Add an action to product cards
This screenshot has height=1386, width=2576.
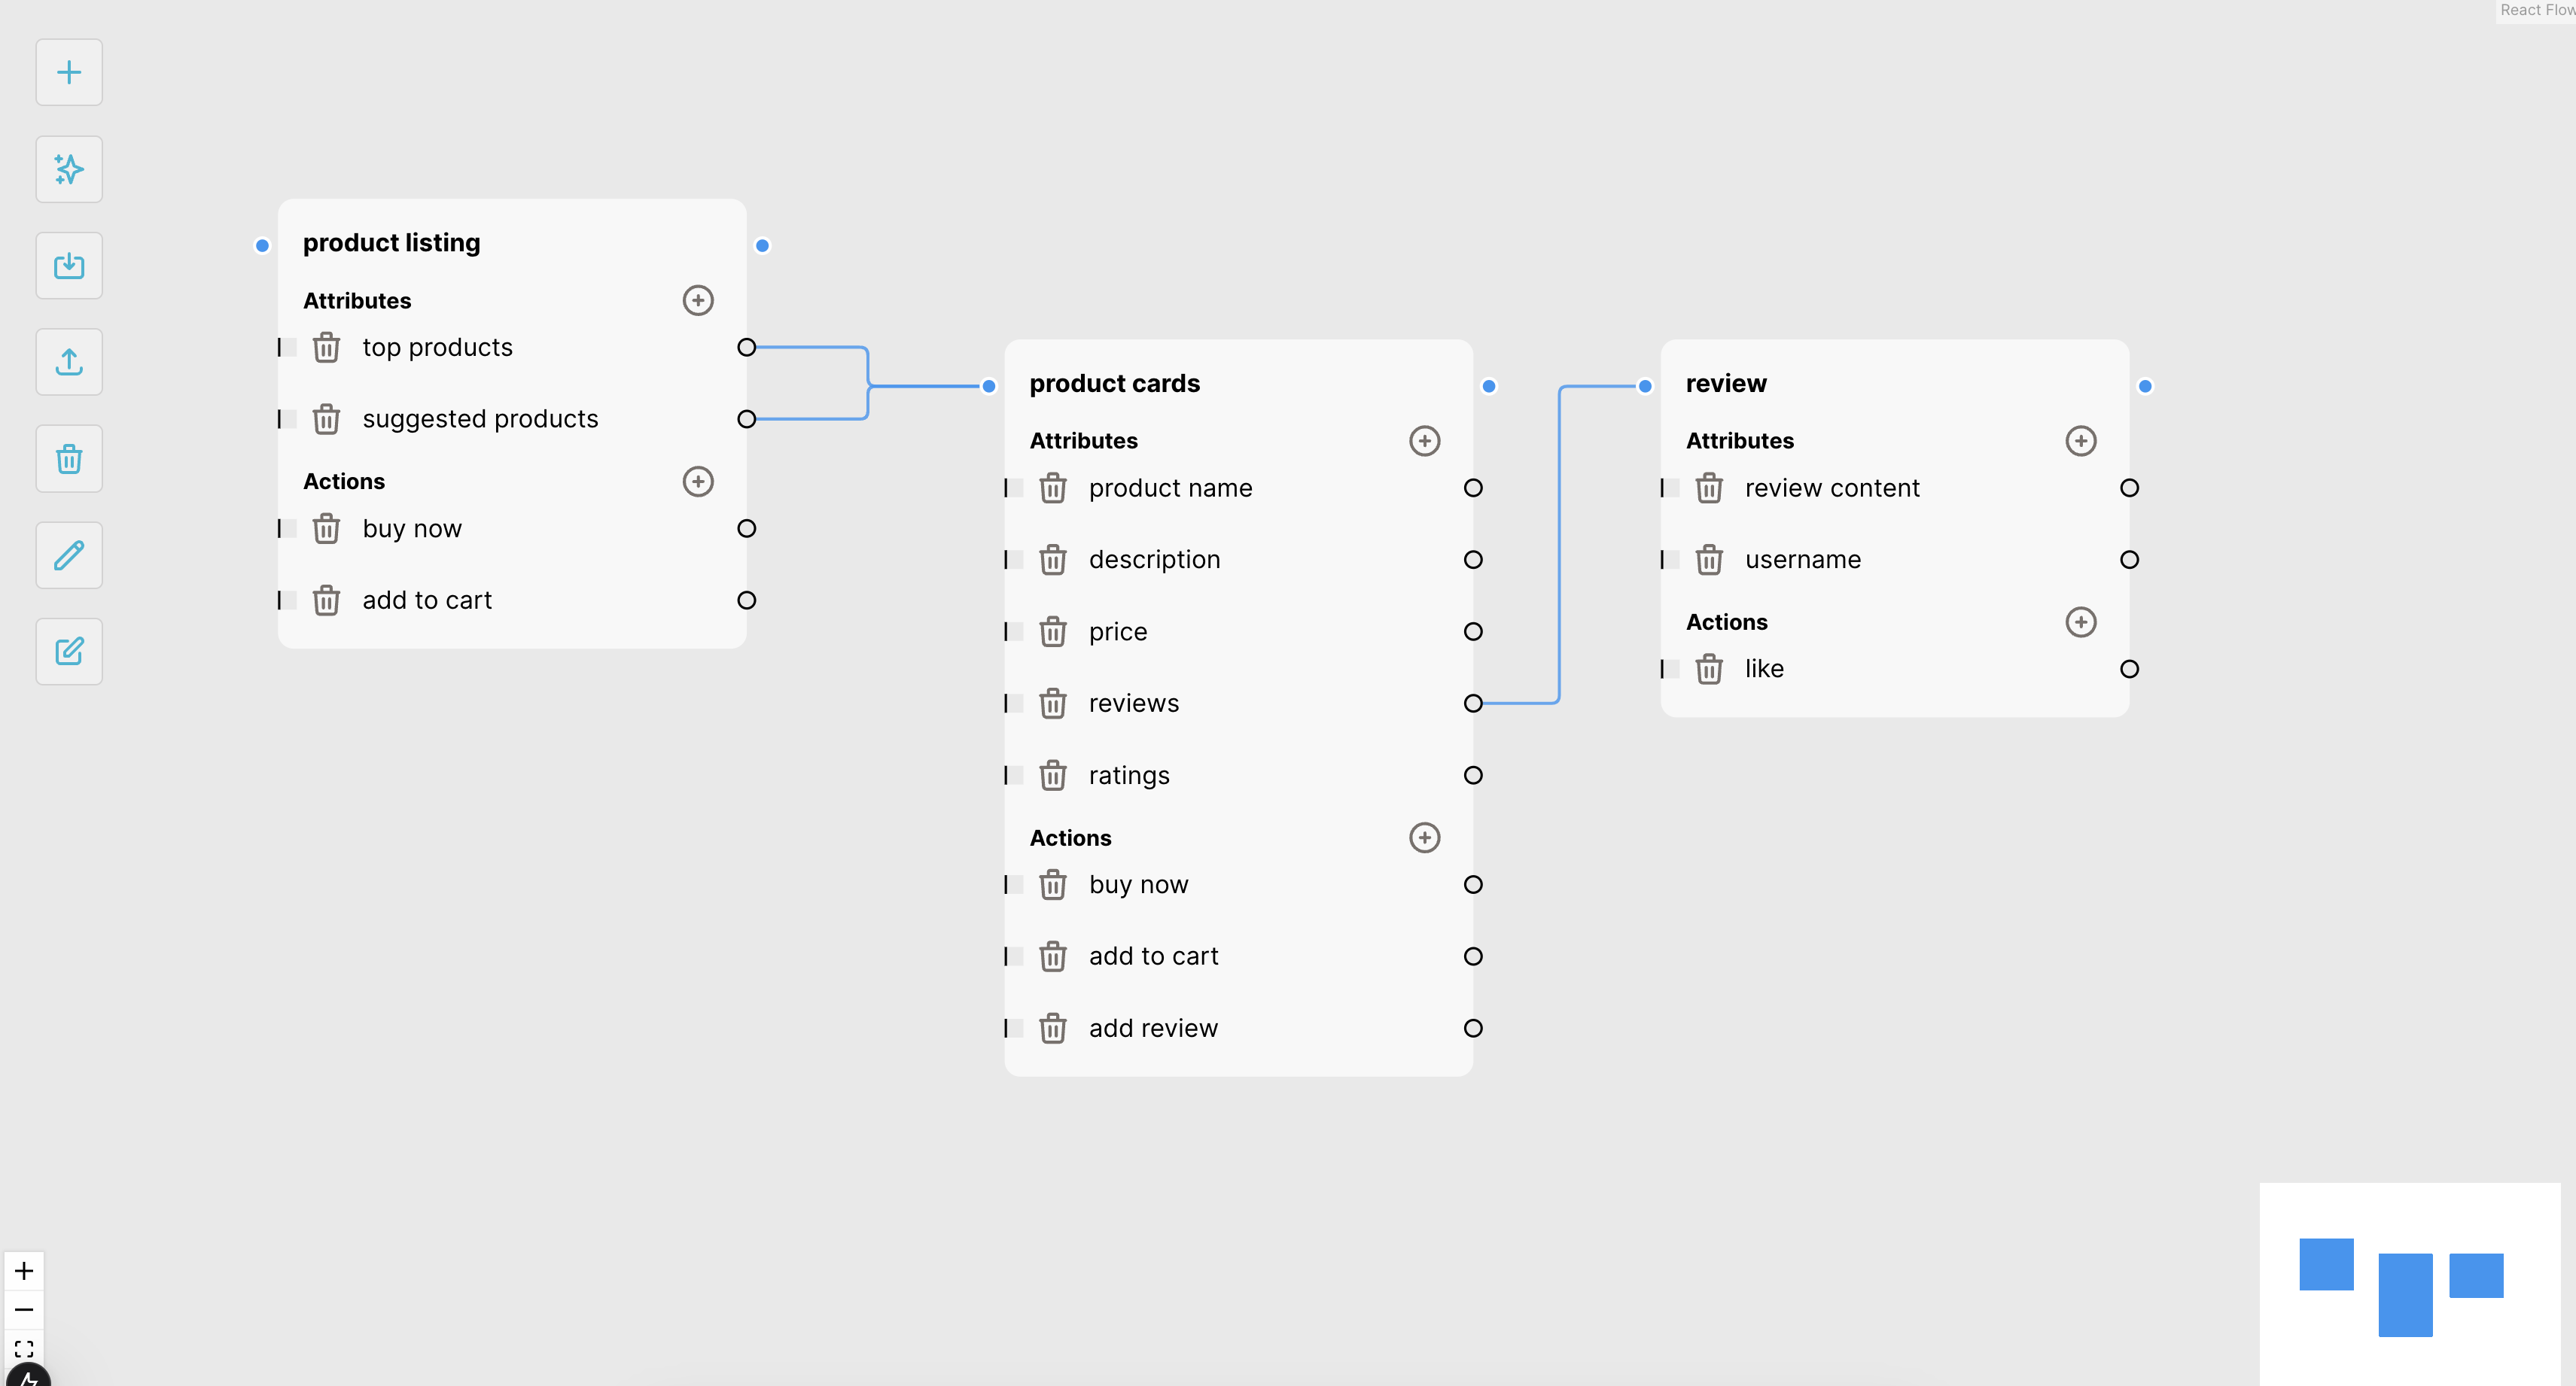[x=1424, y=837]
